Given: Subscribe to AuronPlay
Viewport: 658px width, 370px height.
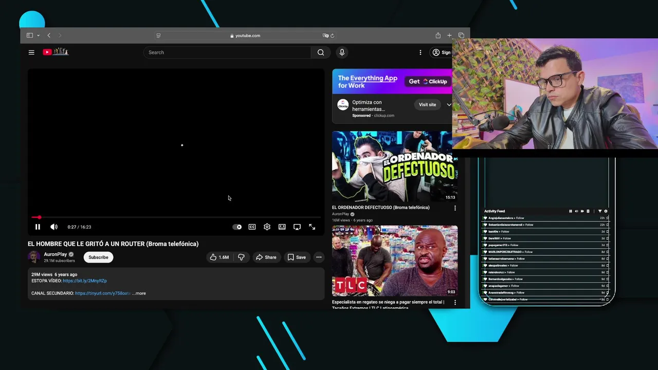Looking at the screenshot, I should point(98,257).
